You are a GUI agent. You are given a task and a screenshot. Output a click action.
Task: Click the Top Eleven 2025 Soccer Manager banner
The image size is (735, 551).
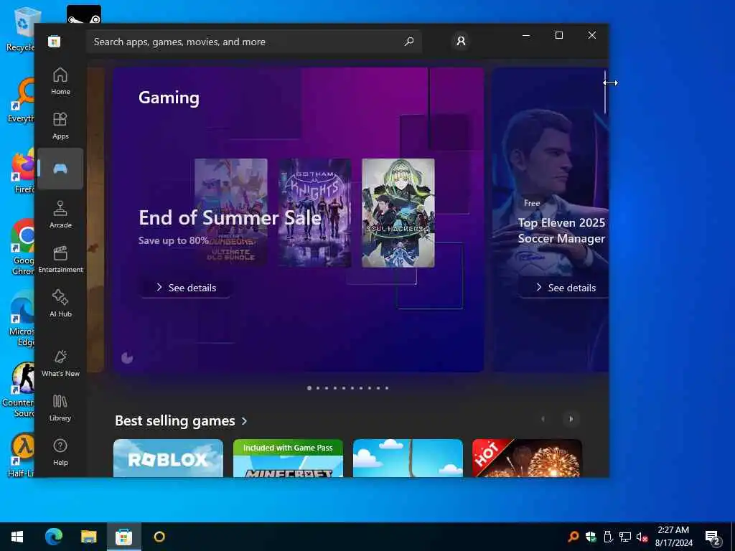pyautogui.click(x=551, y=220)
